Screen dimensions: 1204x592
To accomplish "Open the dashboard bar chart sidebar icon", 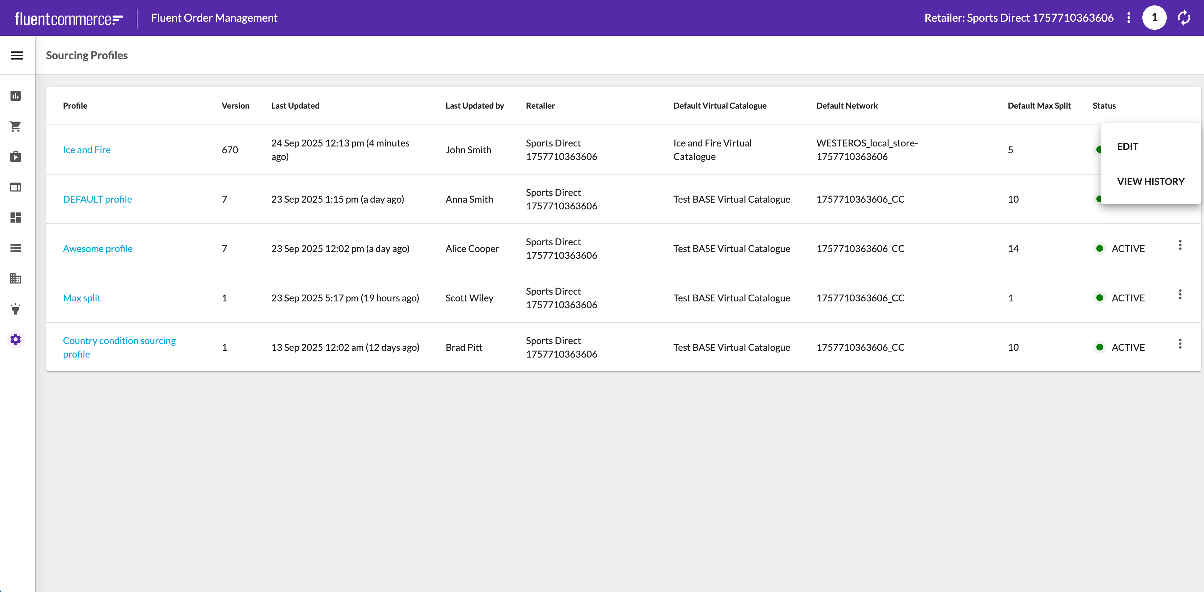I will tap(16, 96).
